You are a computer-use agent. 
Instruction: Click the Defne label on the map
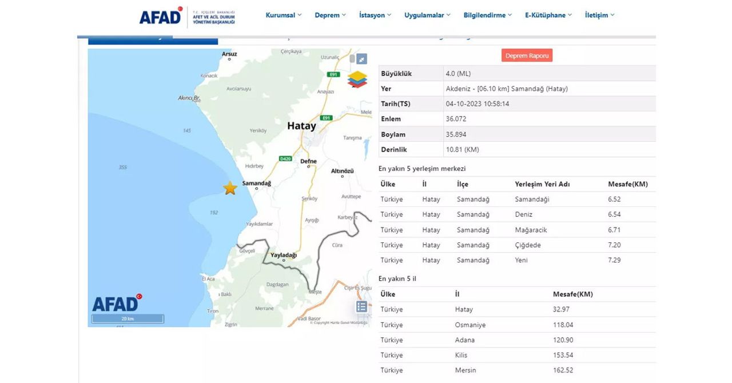tap(308, 161)
